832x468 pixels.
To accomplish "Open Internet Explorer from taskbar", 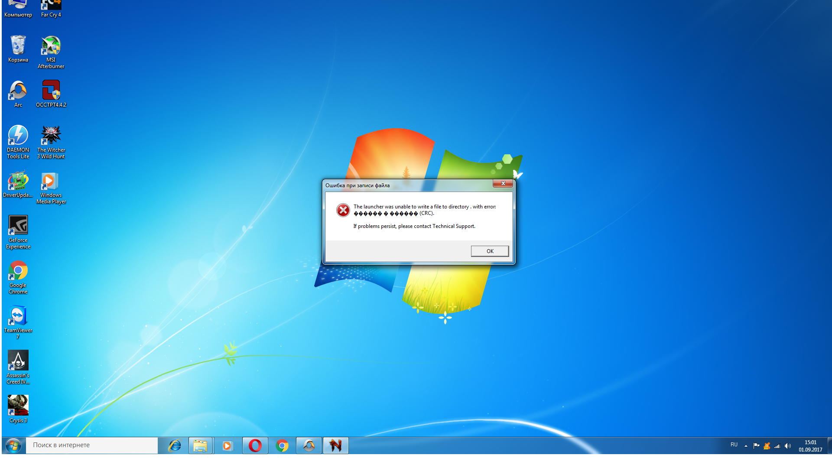I will (175, 445).
